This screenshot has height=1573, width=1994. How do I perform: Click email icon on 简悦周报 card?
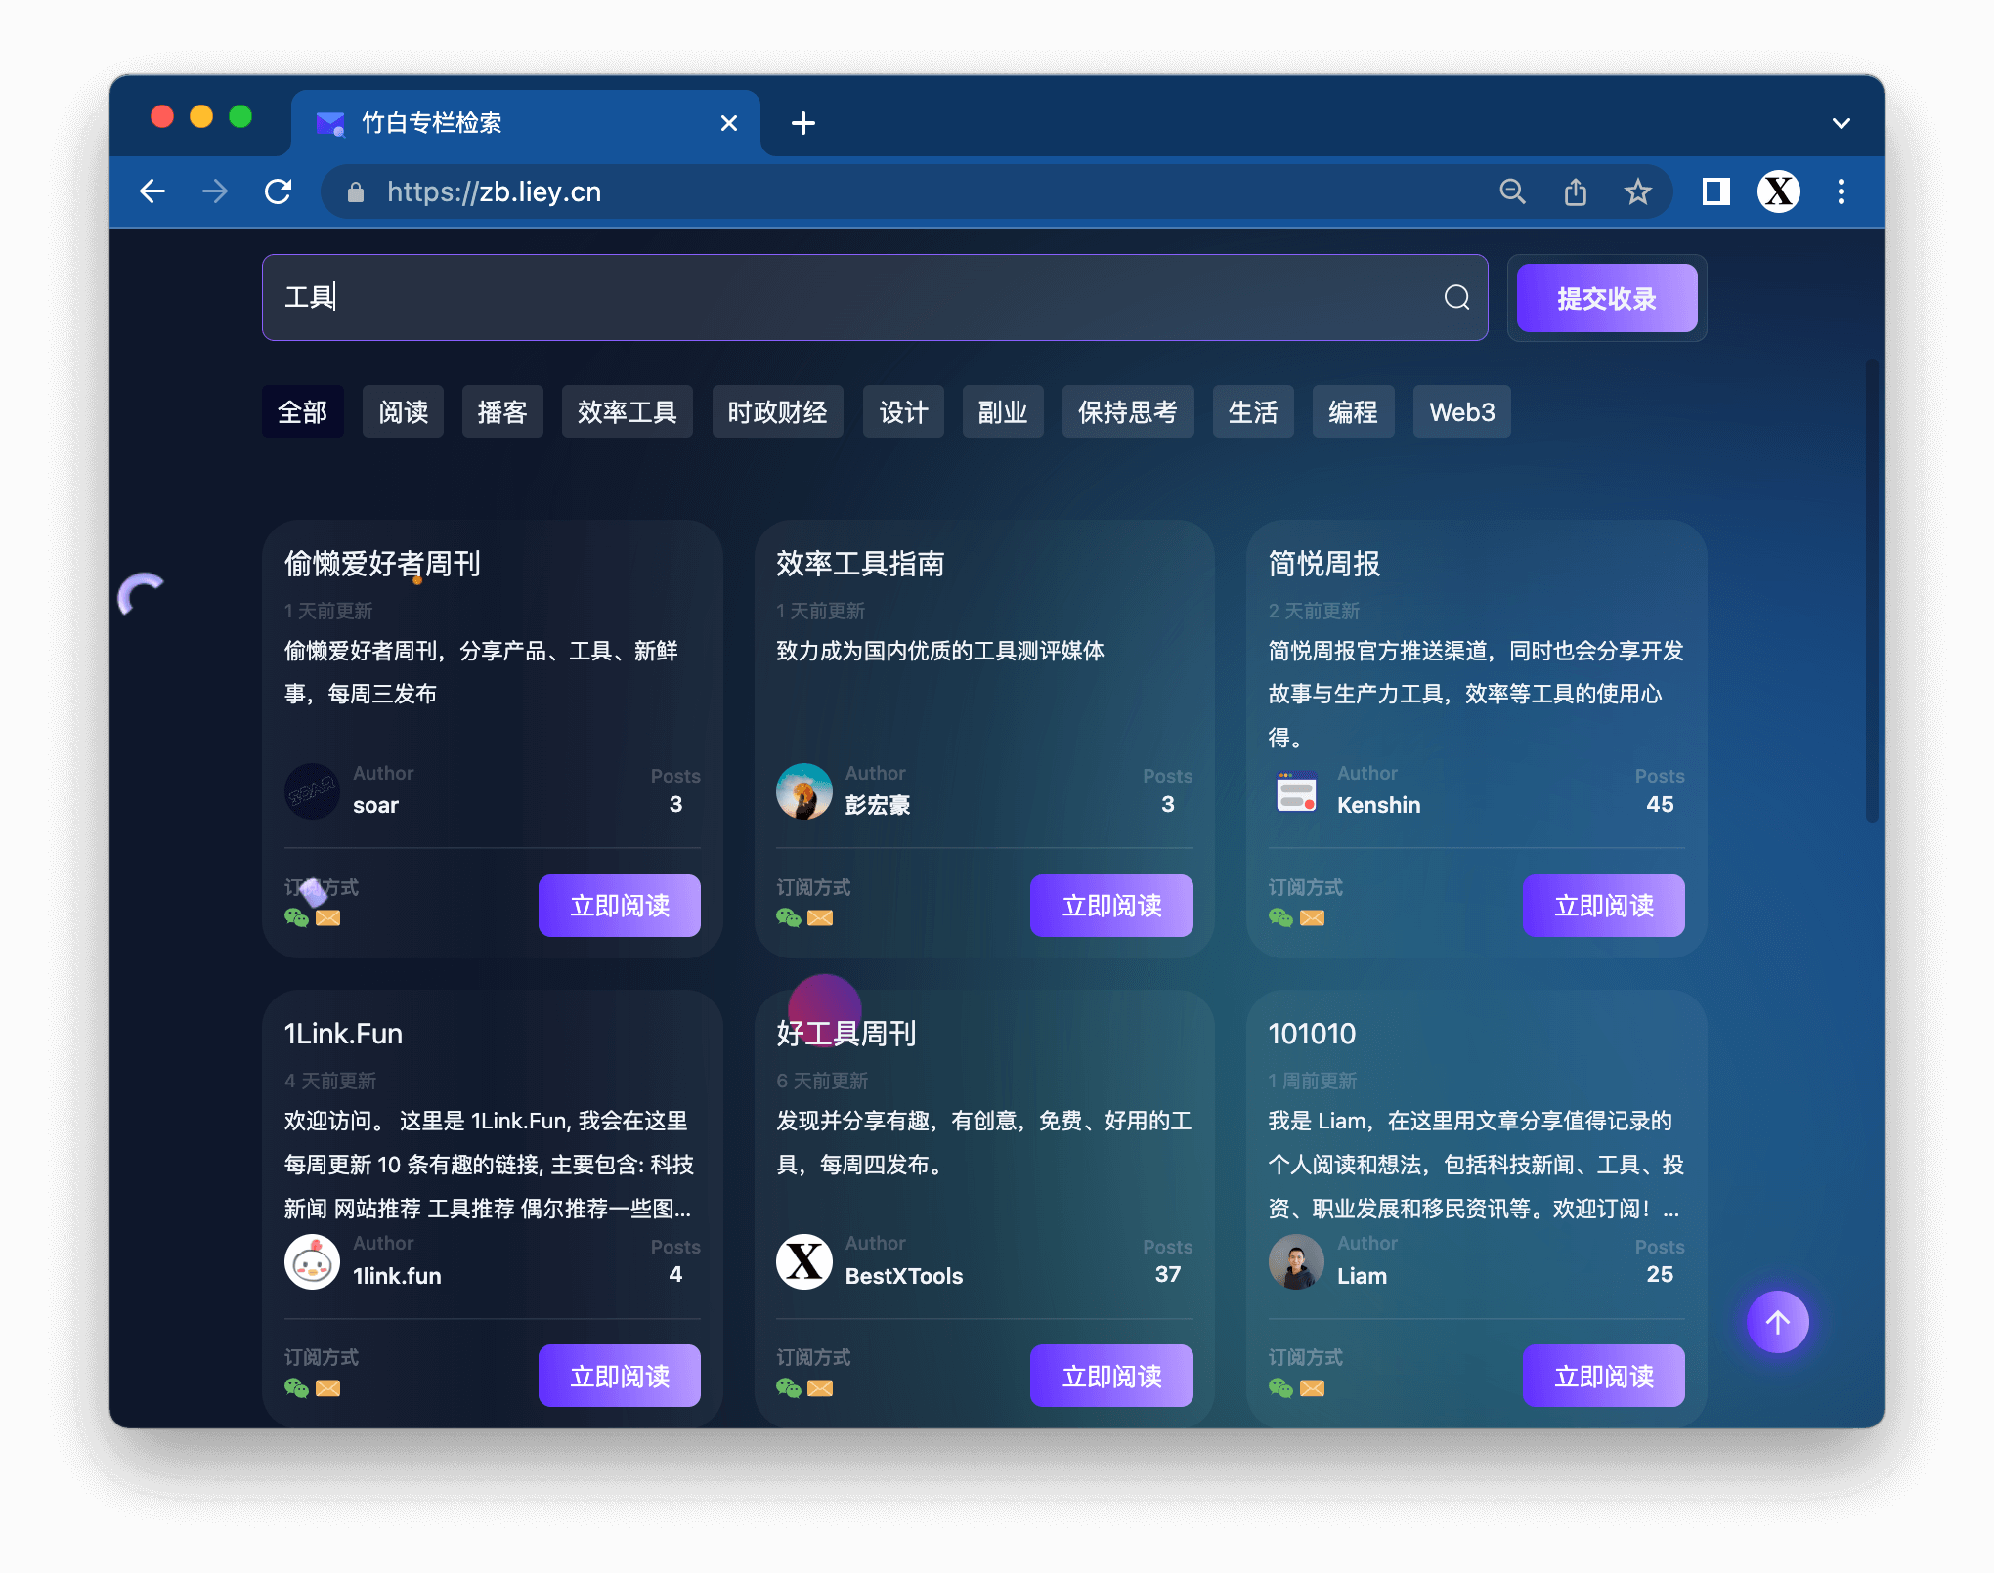[1313, 917]
